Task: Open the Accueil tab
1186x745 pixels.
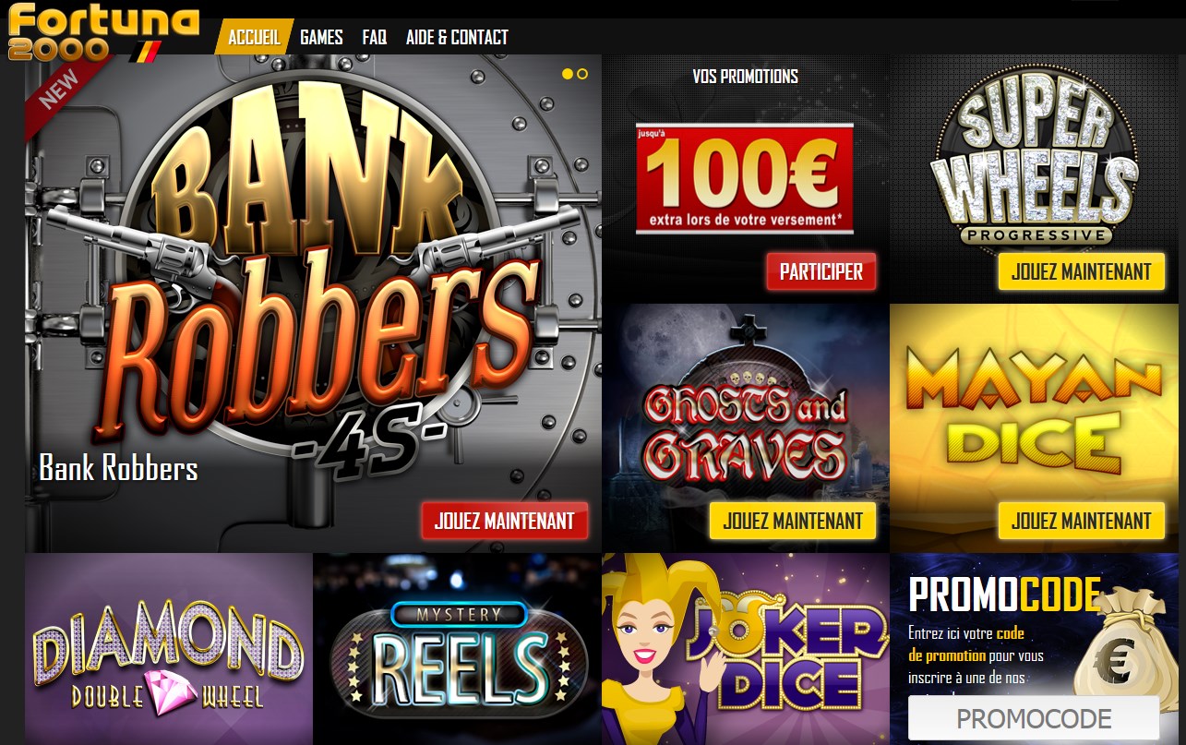Action: [254, 37]
